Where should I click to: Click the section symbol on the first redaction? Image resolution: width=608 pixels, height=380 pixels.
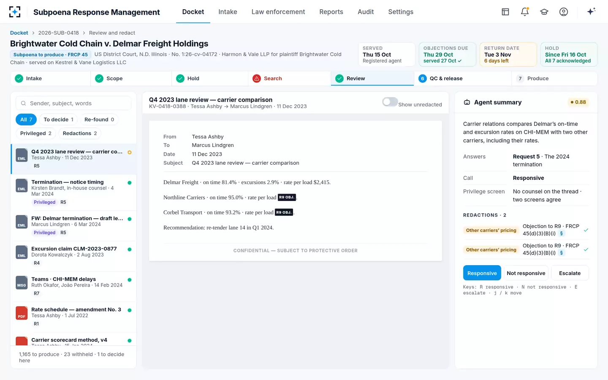coord(561,233)
